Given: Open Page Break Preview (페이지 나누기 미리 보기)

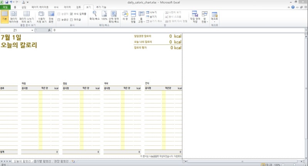Looking at the screenshot, I should (27, 17).
